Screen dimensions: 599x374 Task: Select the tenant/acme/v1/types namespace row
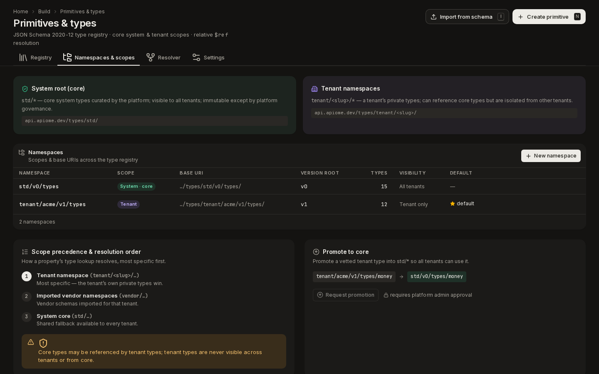click(299, 204)
